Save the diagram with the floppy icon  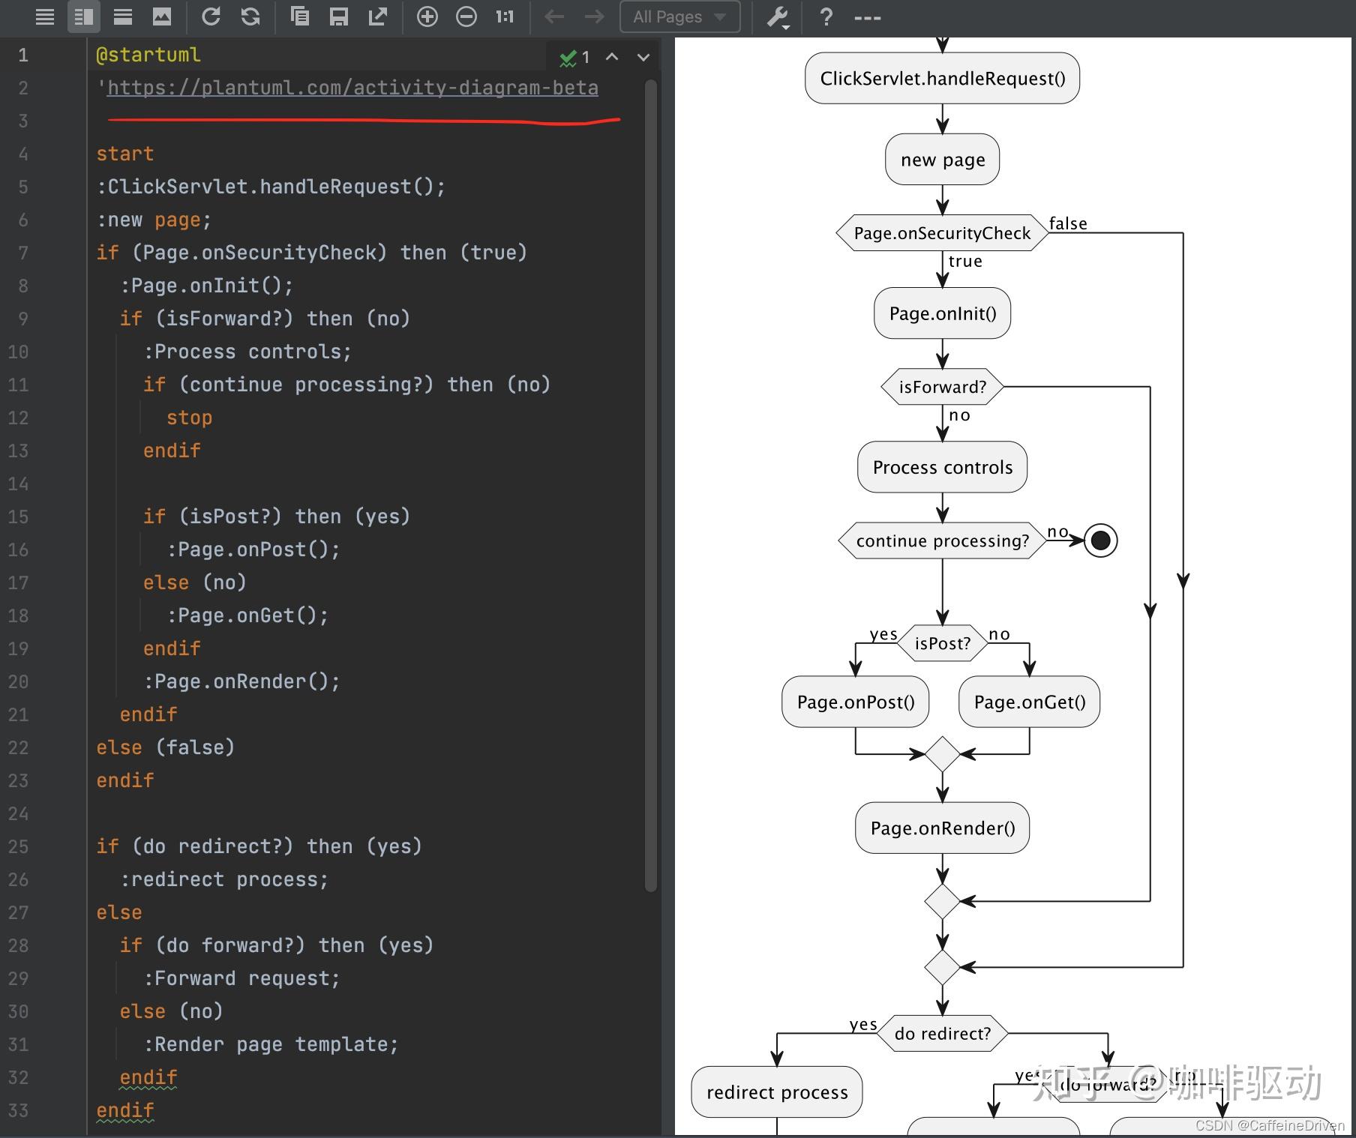339,16
